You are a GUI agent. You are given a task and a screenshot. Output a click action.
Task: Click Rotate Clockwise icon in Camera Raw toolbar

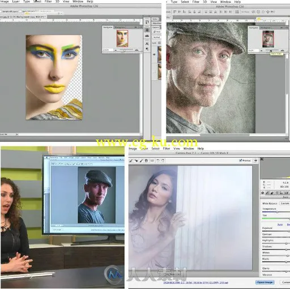pyautogui.click(x=163, y=161)
